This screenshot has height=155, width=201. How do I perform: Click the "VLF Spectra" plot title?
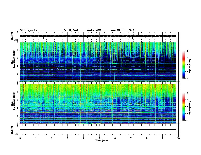(x=29, y=30)
